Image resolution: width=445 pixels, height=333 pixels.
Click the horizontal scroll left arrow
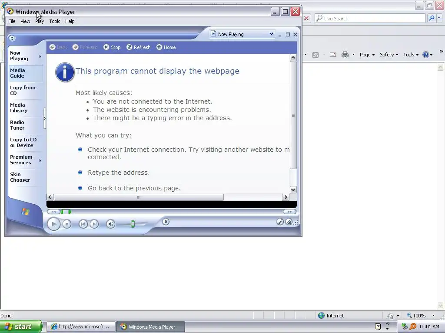coord(50,197)
